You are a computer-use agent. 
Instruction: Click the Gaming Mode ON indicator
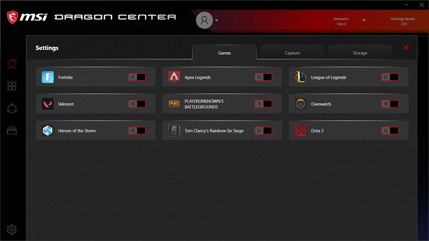click(x=404, y=21)
